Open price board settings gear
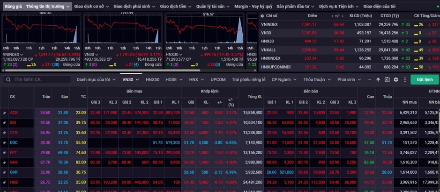This screenshot has height=192, width=440. 395,79
